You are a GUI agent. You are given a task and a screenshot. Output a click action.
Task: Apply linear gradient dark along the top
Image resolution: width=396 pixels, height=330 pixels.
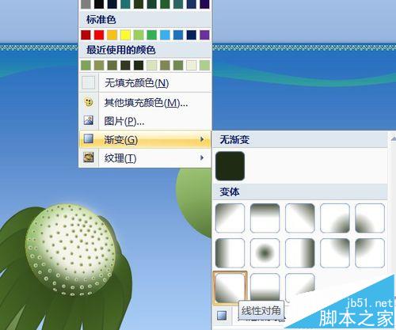pyautogui.click(x=265, y=218)
